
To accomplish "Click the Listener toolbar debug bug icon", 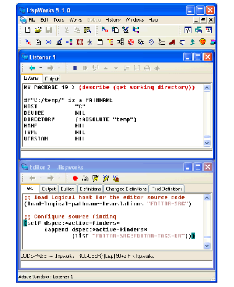I will tap(157, 68).
